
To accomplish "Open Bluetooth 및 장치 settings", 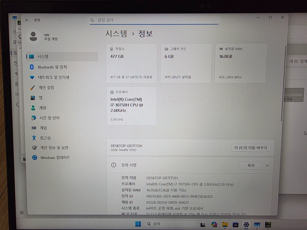I will pyautogui.click(x=52, y=67).
